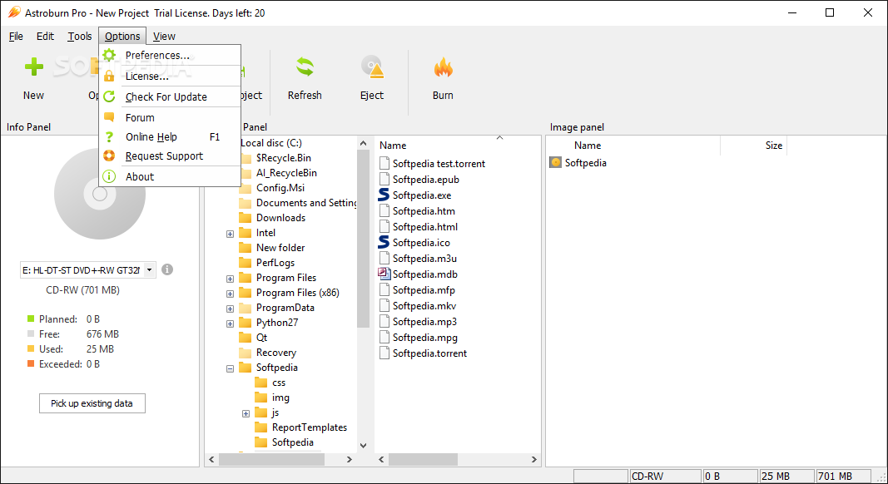Select the img folder tree item
Image resolution: width=888 pixels, height=484 pixels.
pos(280,398)
